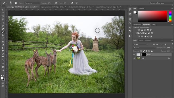Toggle pressure for opacity button

click(x=56, y=3)
